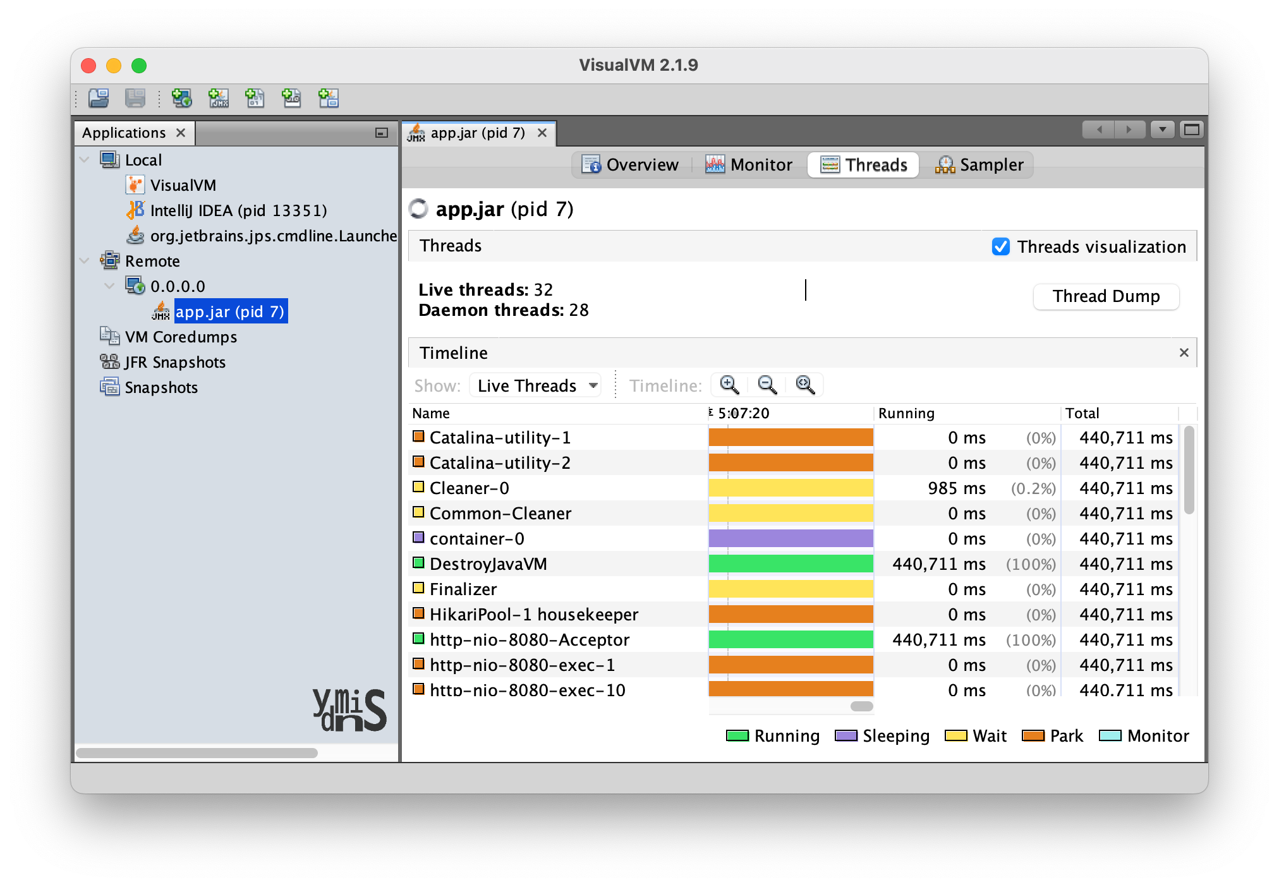The width and height of the screenshot is (1279, 887).
Task: Switch to the Monitor tab
Action: point(749,165)
